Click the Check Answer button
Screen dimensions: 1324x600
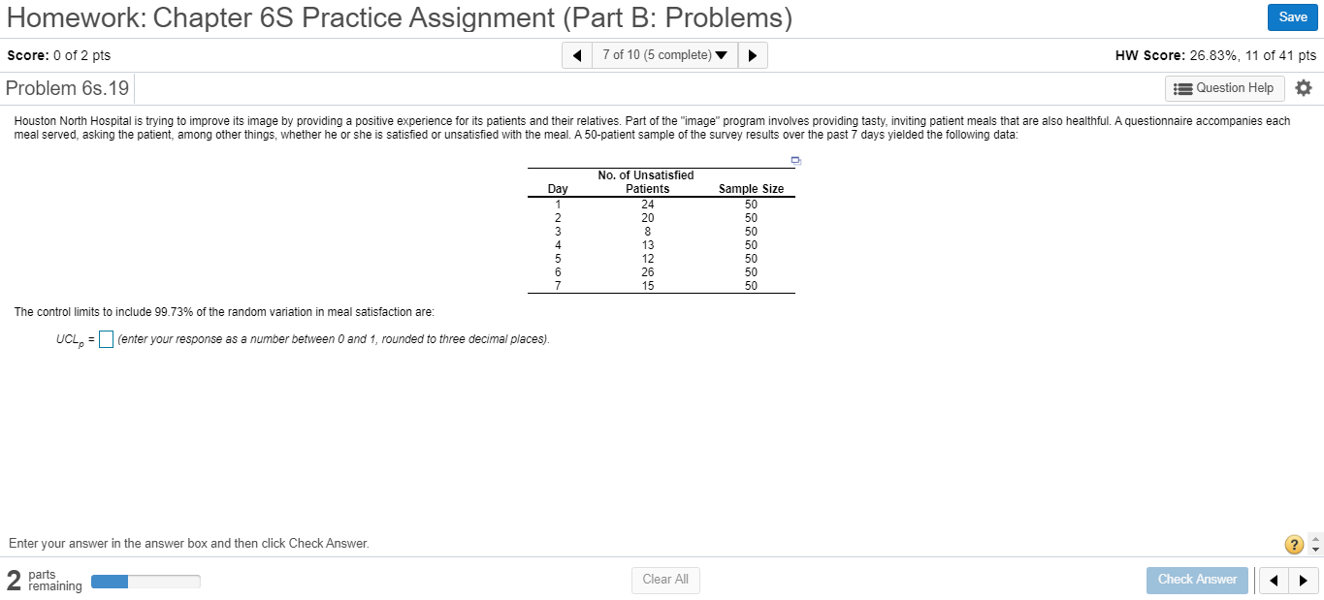tap(1197, 580)
